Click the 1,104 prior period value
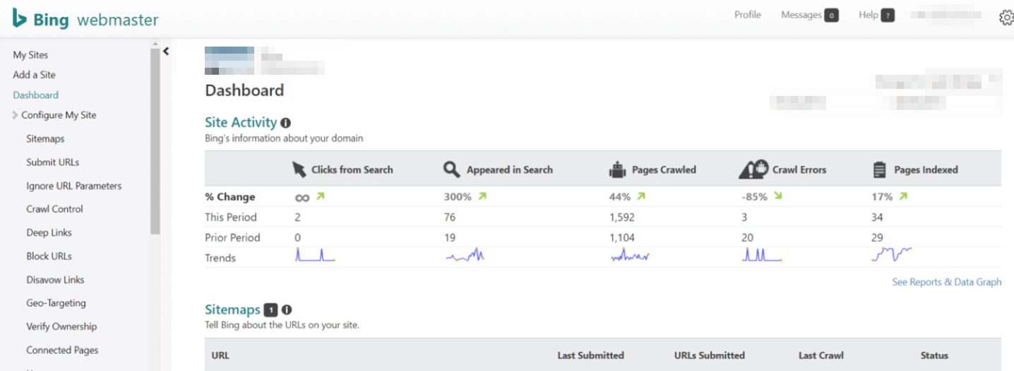This screenshot has width=1014, height=371. pos(624,238)
